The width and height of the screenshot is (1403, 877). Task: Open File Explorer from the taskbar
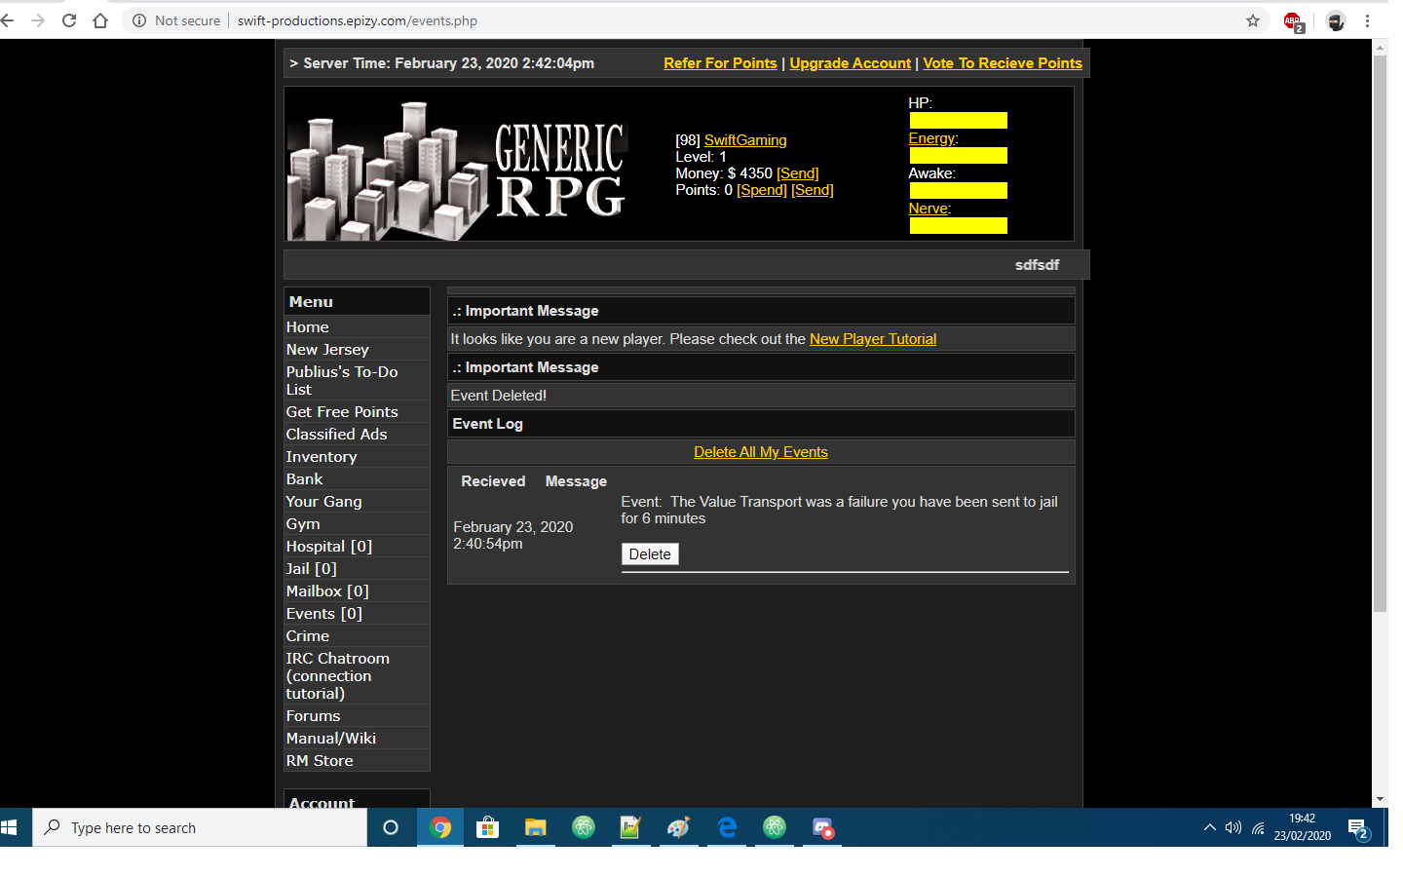(535, 827)
